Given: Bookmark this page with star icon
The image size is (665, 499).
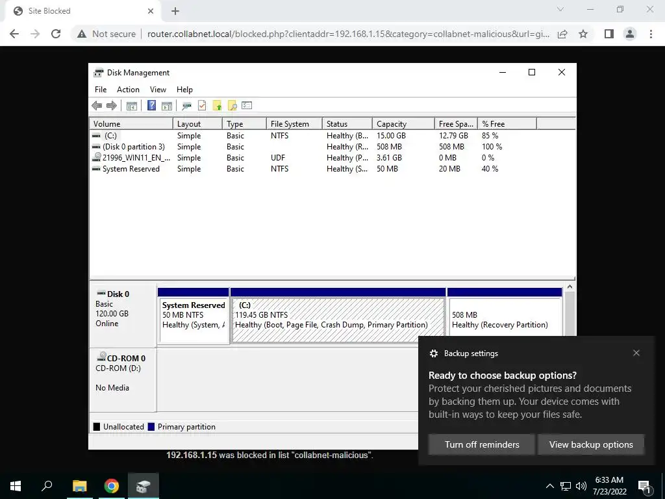Looking at the screenshot, I should tap(583, 34).
